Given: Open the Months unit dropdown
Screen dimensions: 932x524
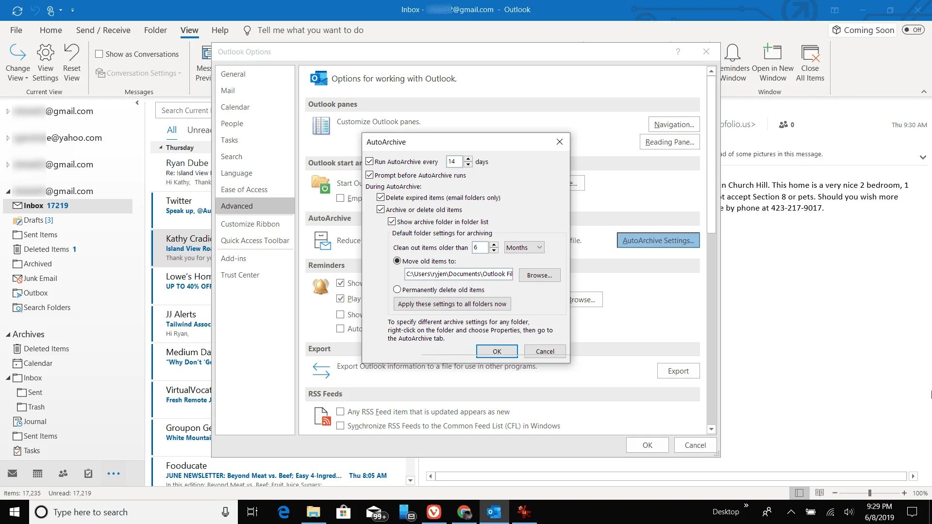Looking at the screenshot, I should coord(524,247).
